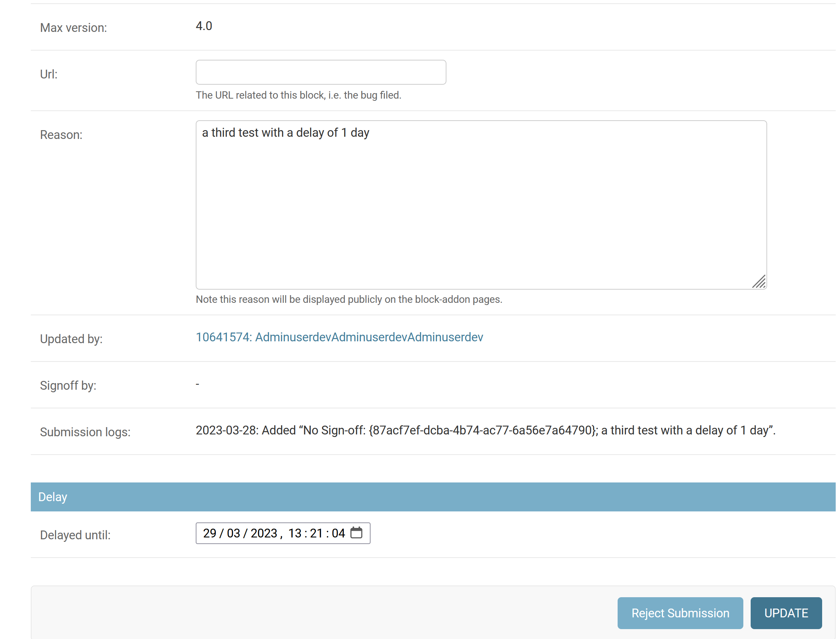The width and height of the screenshot is (839, 639).
Task: Open the Adminuserdev user profile link
Action: pos(339,337)
